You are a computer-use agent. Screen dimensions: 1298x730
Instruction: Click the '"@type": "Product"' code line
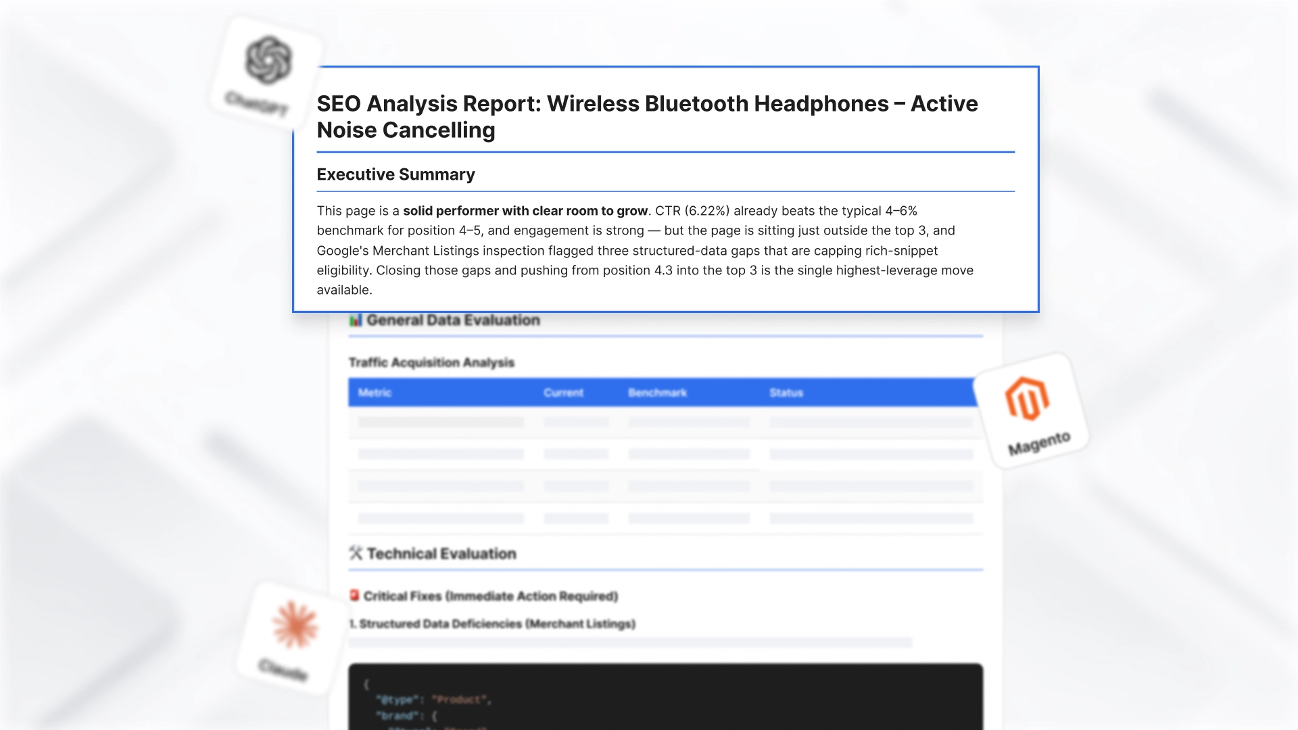433,700
